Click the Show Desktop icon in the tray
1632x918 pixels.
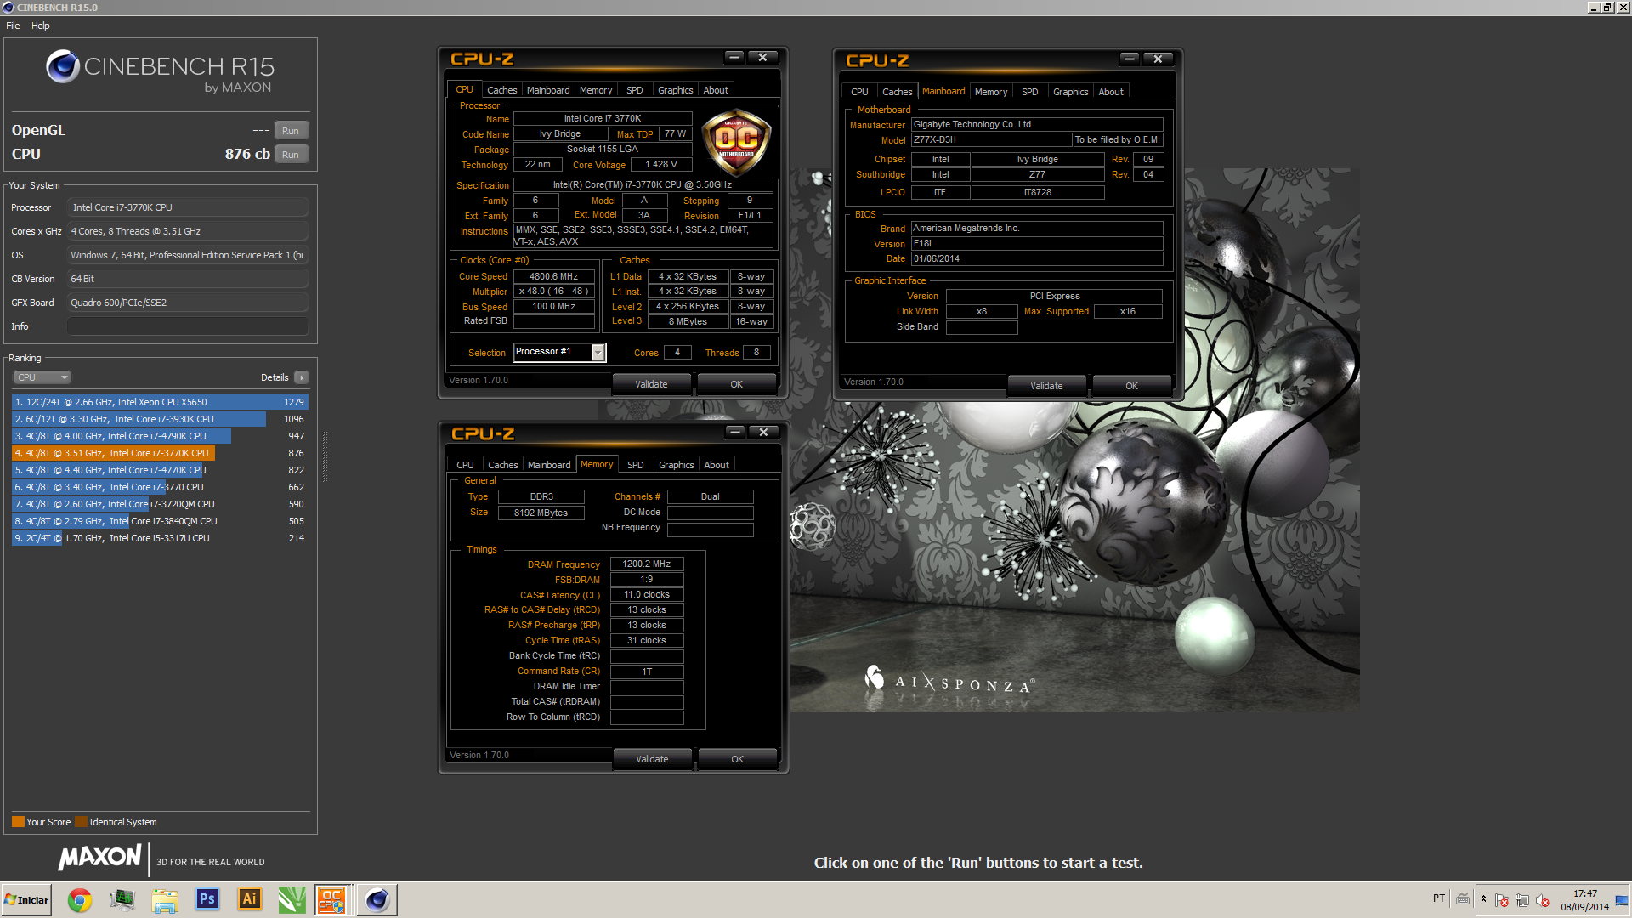1622,900
